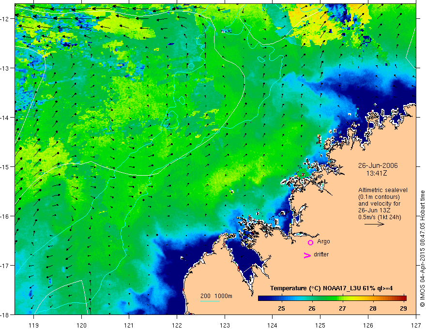The height and width of the screenshot is (329, 426).
Task: Click the magenta Argo circle marker
Action: click(x=310, y=242)
